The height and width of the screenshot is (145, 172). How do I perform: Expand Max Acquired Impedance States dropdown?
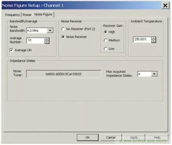pos(155,74)
